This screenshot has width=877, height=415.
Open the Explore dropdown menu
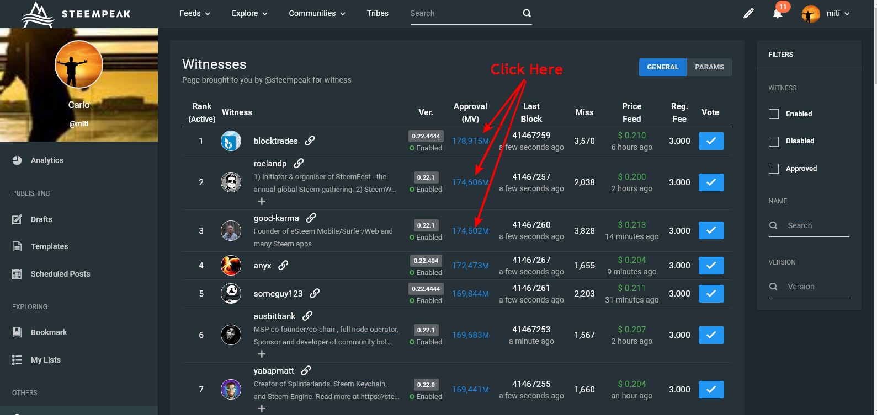click(x=249, y=13)
